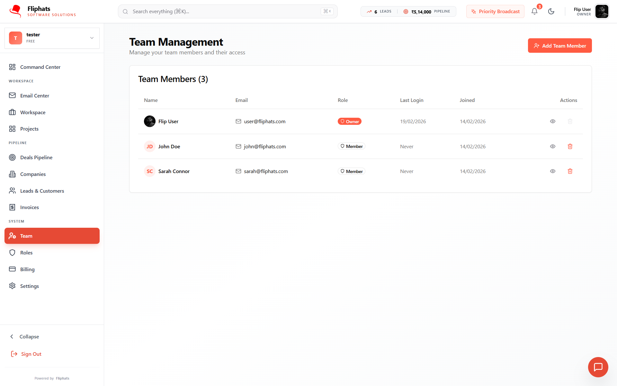The image size is (617, 386).
Task: Delete Sarah Connor using trash icon
Action: pyautogui.click(x=570, y=171)
